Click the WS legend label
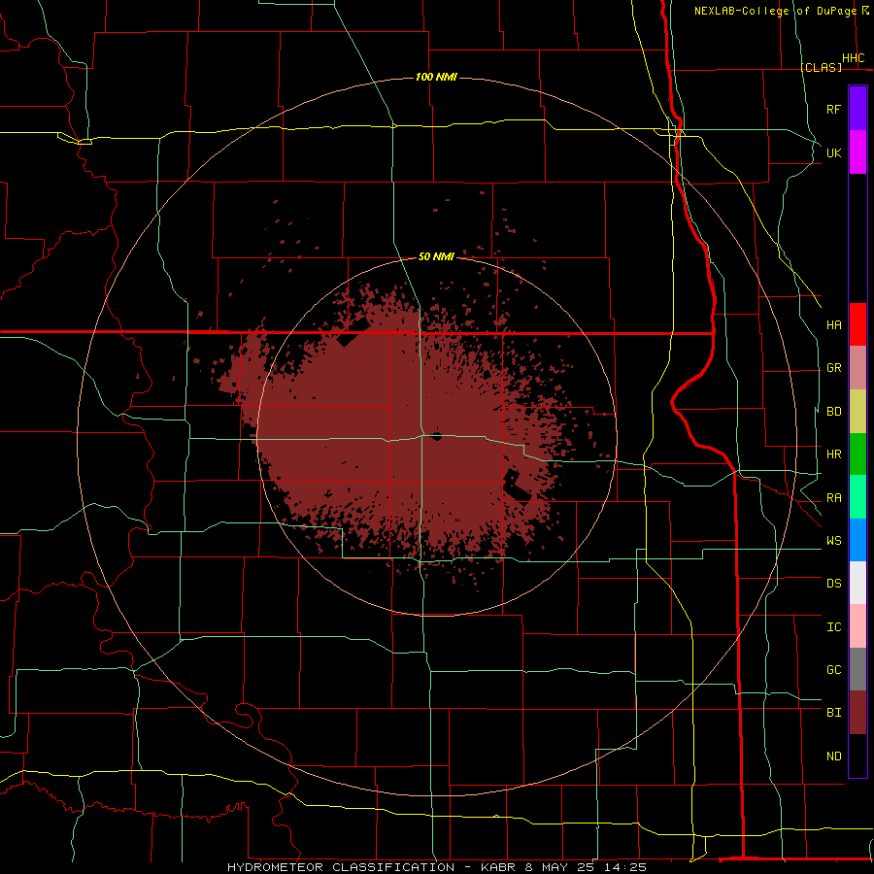874x874 pixels. click(x=833, y=541)
